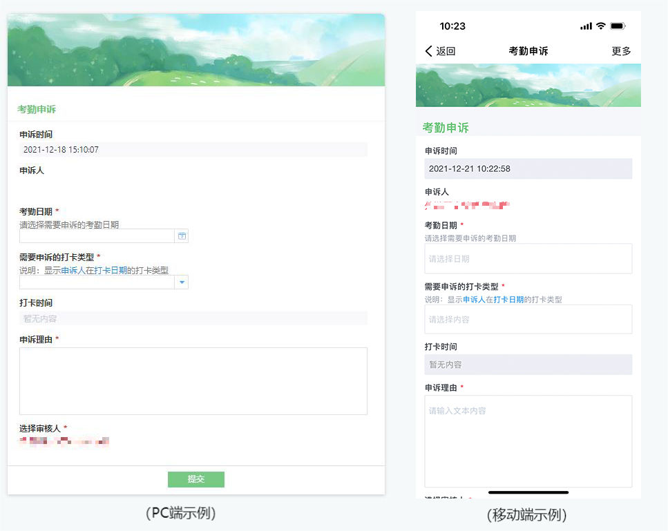Tap the battery icon in mobile status bar
The image size is (668, 531).
(618, 26)
